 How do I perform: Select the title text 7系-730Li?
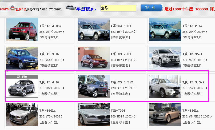coord(190,111)
